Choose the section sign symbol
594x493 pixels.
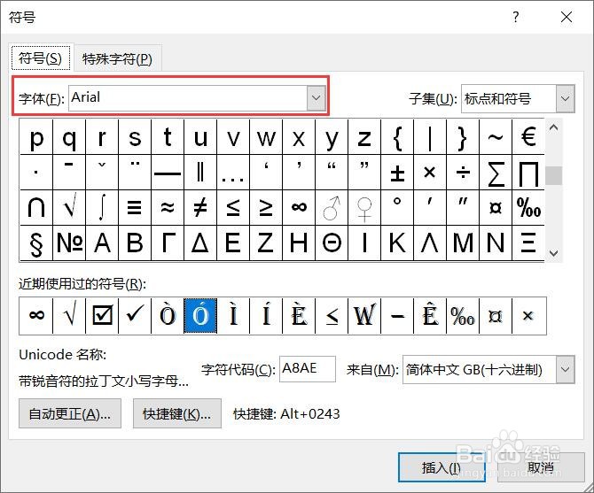coord(36,243)
